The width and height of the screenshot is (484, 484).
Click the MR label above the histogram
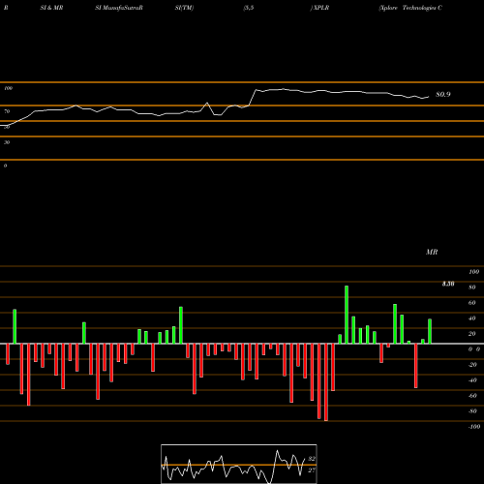point(432,252)
